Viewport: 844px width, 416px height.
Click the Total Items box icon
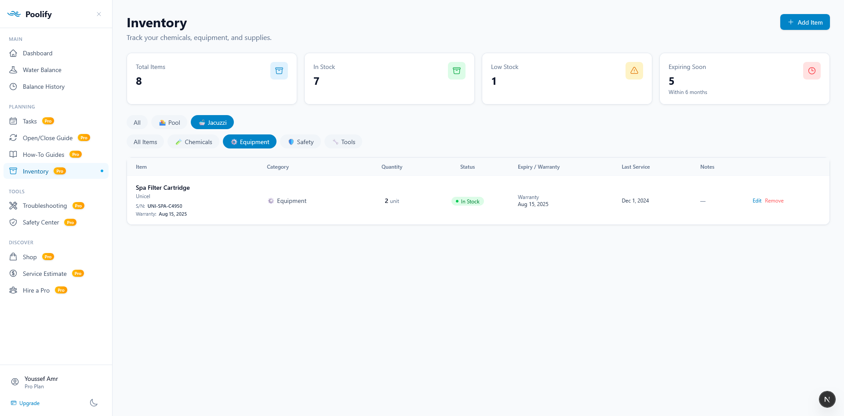click(279, 71)
